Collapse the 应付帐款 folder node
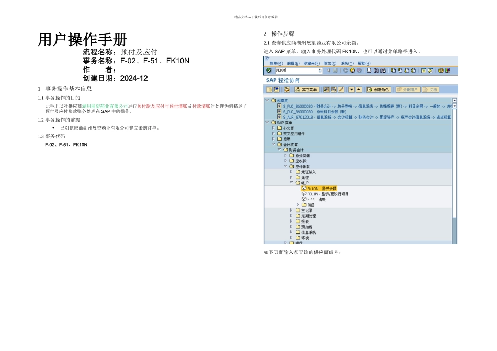Screen dimensions: 497x351 [285, 166]
